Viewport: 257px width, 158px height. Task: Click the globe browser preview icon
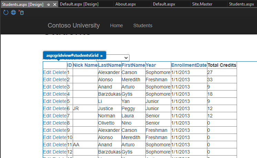coord(13,13)
